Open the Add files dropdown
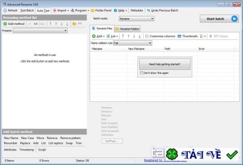Screen dimensions: 243x165 point(99,36)
